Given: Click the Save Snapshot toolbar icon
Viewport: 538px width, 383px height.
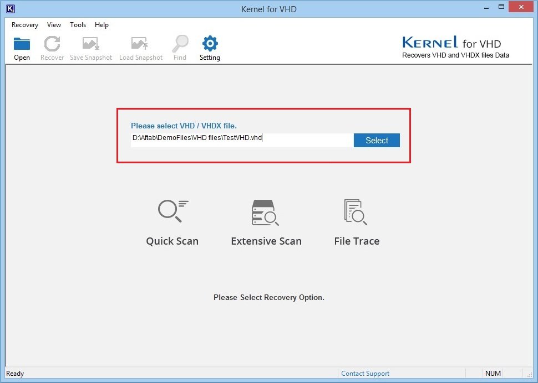Looking at the screenshot, I should pyautogui.click(x=91, y=44).
